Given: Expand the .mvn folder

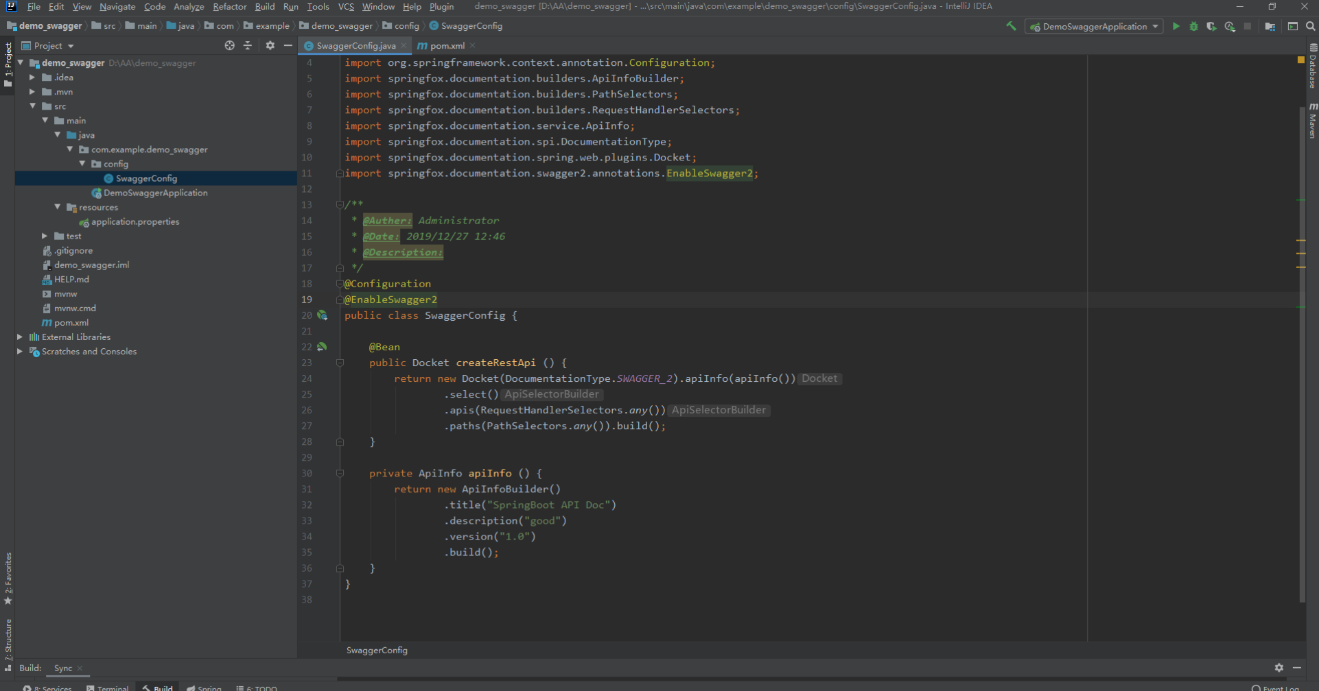Looking at the screenshot, I should coord(32,91).
